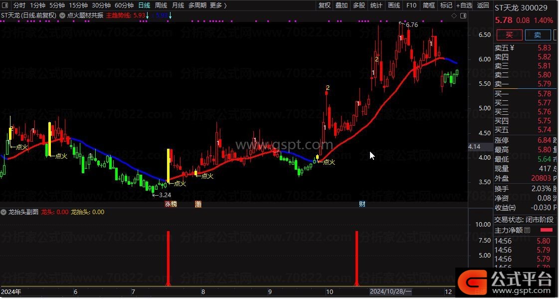Click the 外盘 value 20803
The width and height of the screenshot is (560, 299).
tap(541, 178)
